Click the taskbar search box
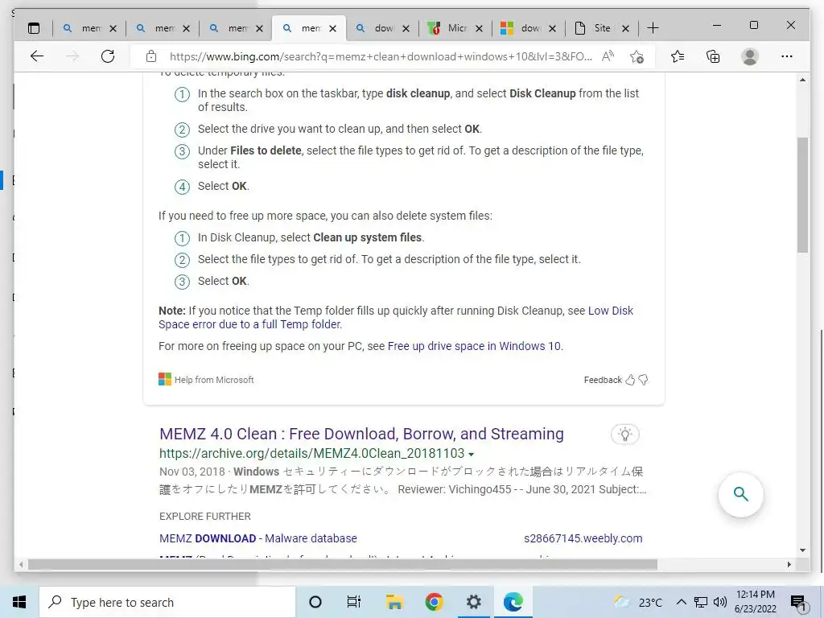The height and width of the screenshot is (618, 824). [x=167, y=602]
